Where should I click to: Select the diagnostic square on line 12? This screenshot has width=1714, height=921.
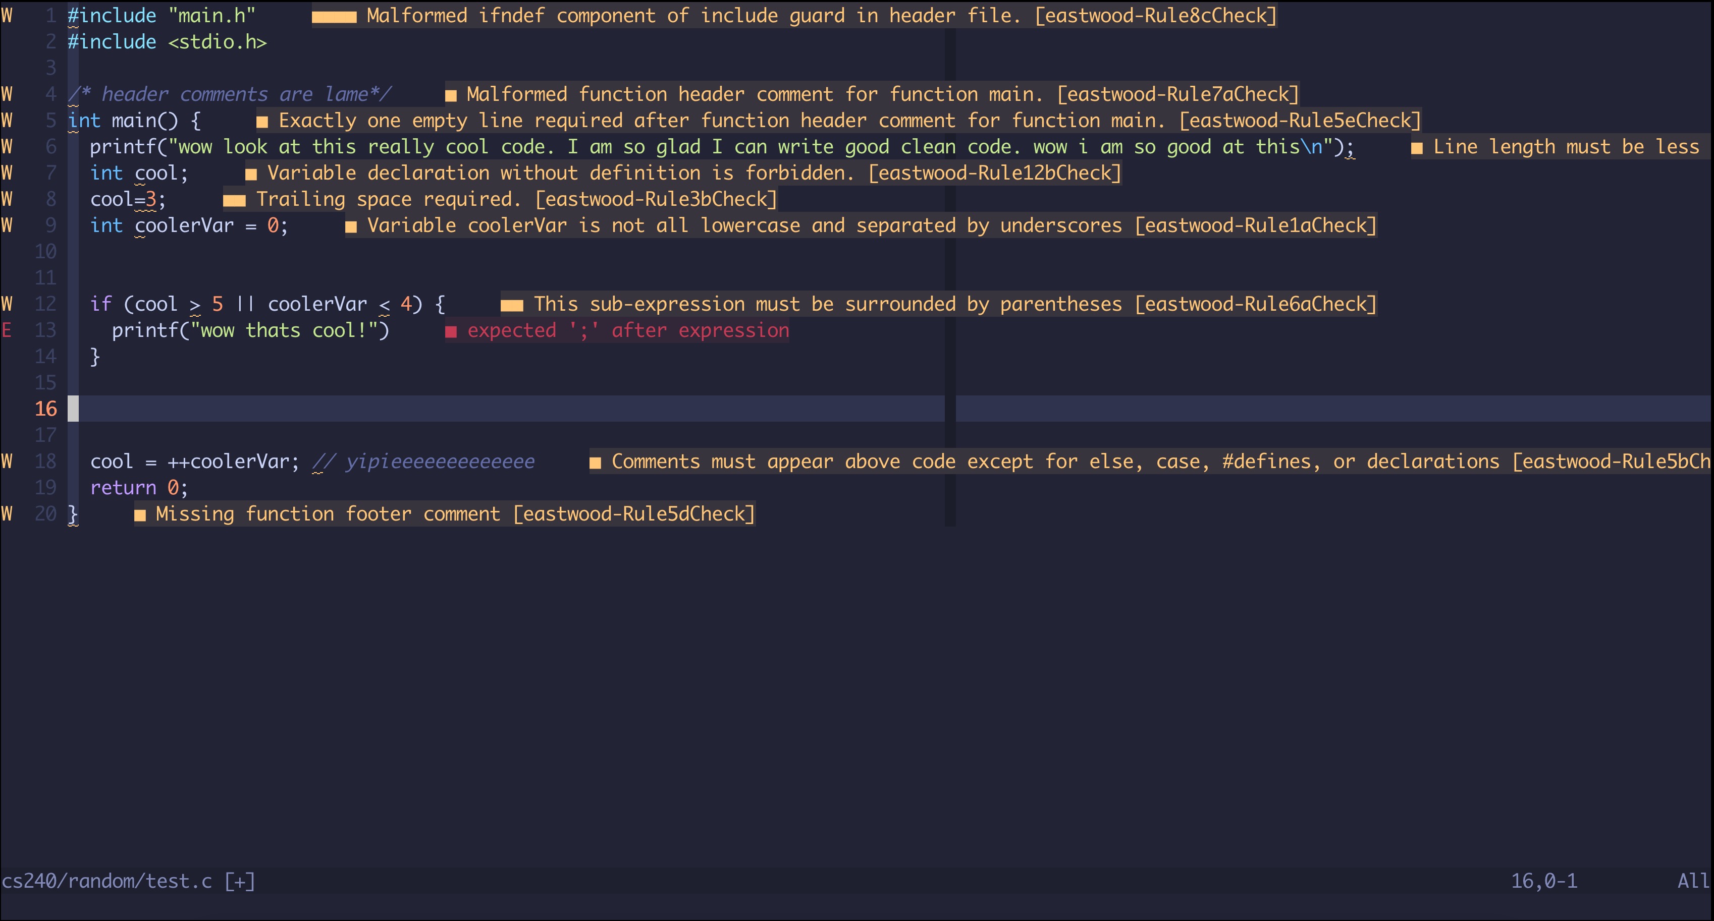coord(513,304)
